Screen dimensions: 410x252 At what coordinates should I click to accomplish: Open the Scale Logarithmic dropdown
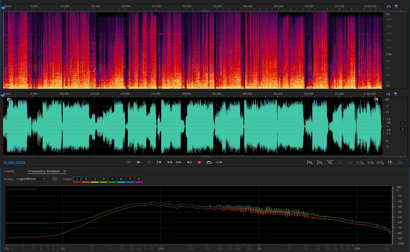(31, 179)
